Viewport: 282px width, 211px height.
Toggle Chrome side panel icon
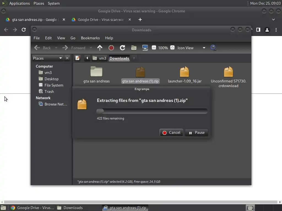click(x=258, y=30)
